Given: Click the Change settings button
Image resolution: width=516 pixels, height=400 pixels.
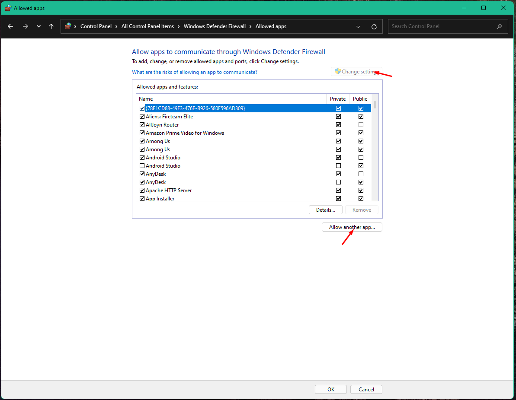Looking at the screenshot, I should pos(356,71).
